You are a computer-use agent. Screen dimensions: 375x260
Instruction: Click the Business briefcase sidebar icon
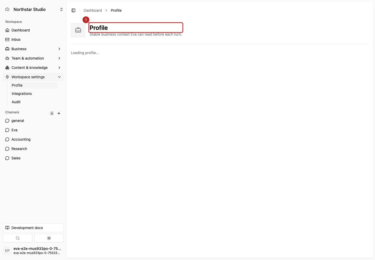(7, 49)
